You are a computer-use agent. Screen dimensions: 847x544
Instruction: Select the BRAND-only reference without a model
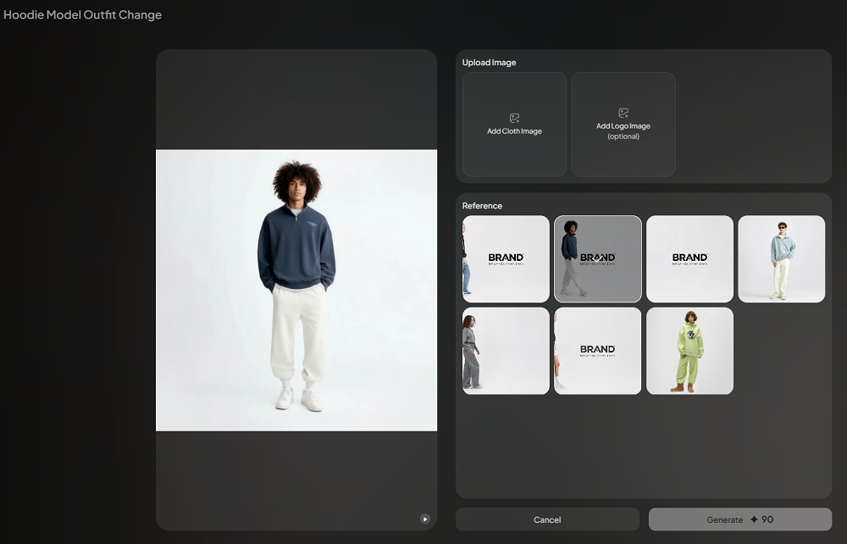pos(689,258)
